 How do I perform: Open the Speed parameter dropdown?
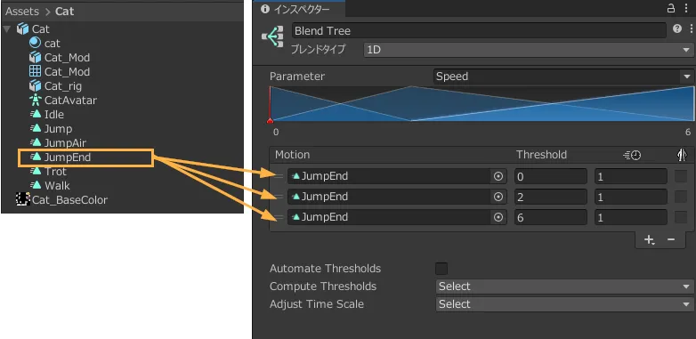(562, 77)
